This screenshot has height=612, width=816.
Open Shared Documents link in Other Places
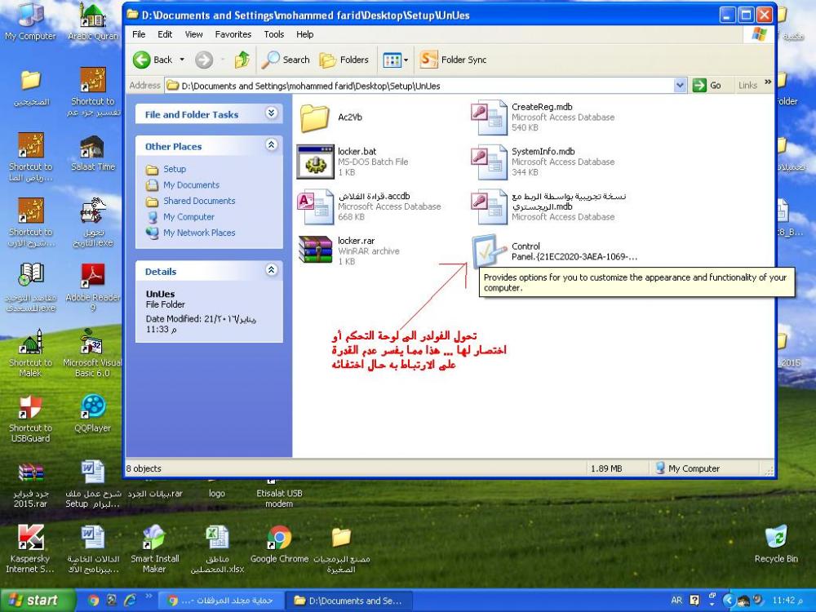point(199,201)
